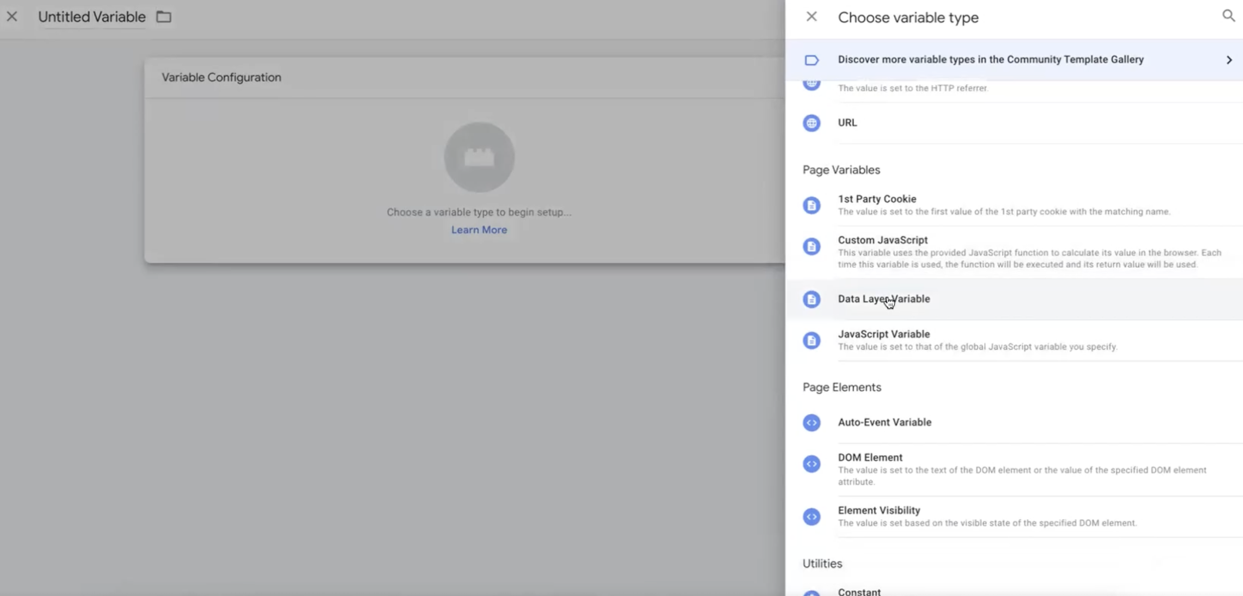Select the HTTP referrer variable row
This screenshot has height=596, width=1243.
pyautogui.click(x=913, y=88)
